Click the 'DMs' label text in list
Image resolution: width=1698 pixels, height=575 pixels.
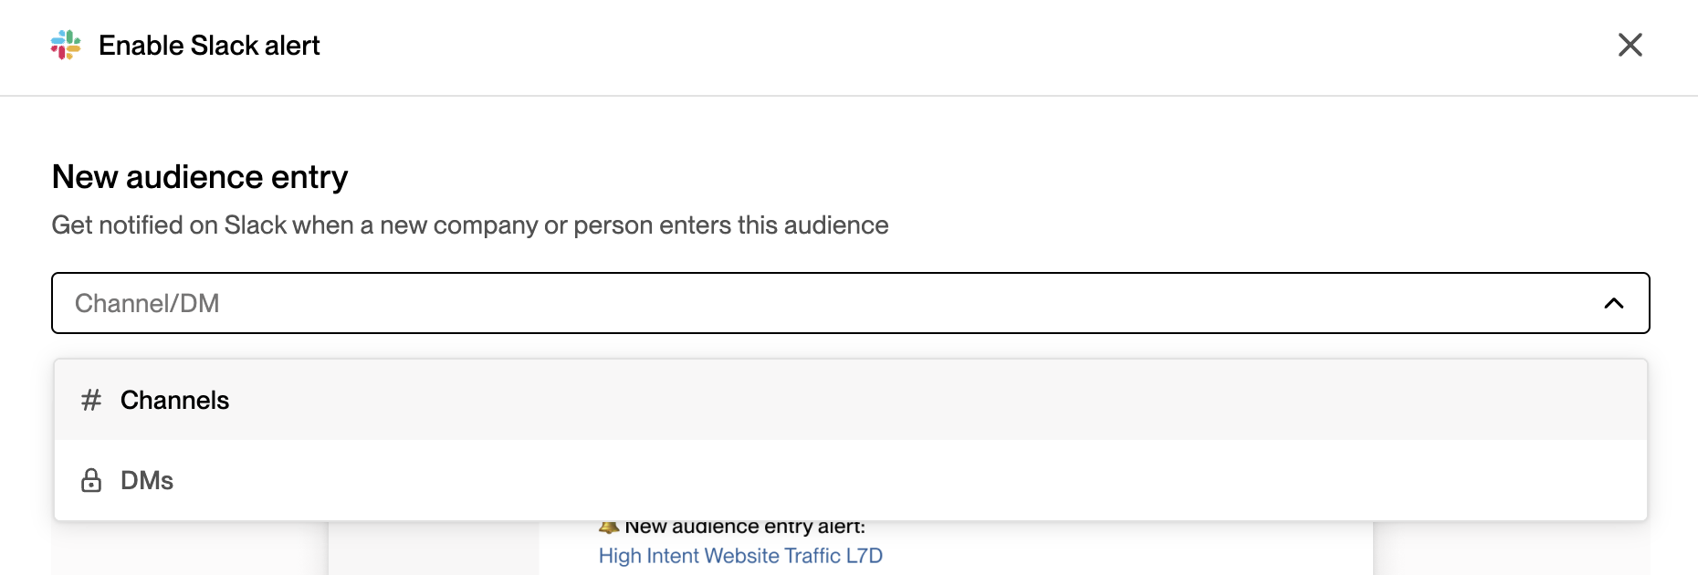147,480
